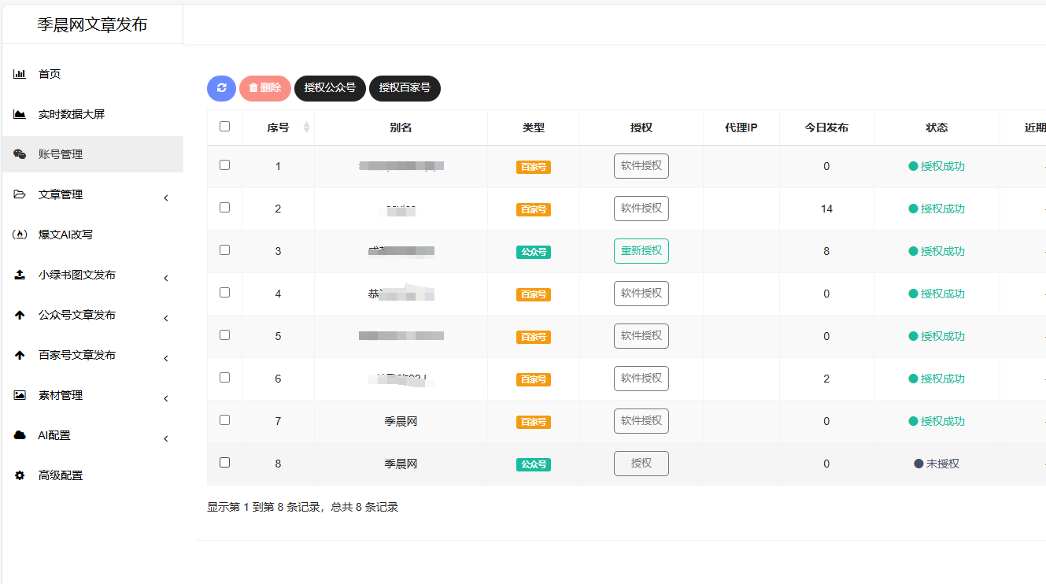Expand the 小绿书图文发布 submenu arrow
1046x584 pixels.
[166, 278]
